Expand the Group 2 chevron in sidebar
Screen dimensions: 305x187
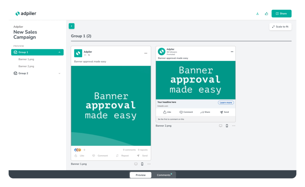pos(59,73)
